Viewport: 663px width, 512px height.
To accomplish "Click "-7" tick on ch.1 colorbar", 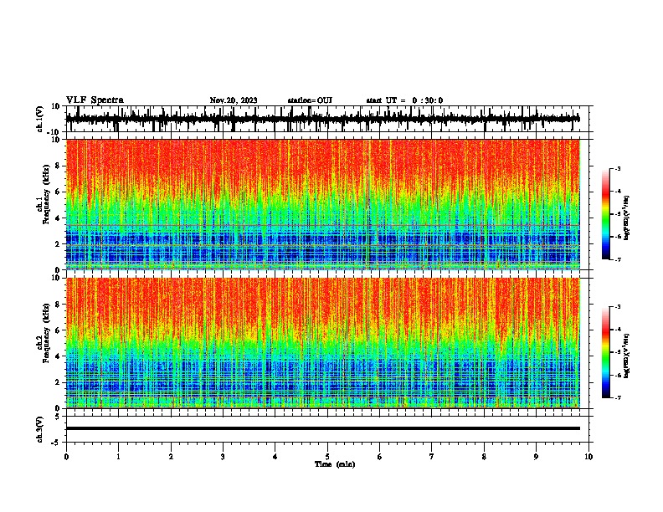I will pyautogui.click(x=618, y=259).
